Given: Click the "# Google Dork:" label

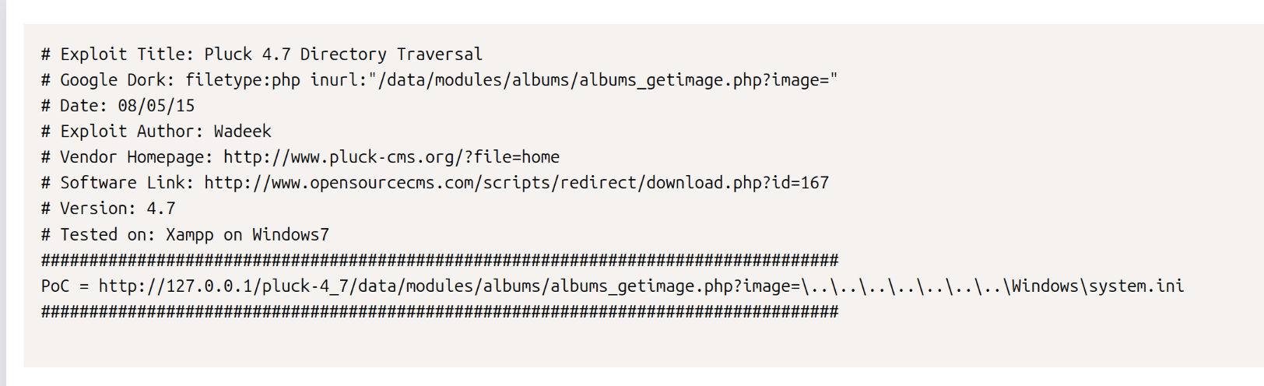Looking at the screenshot, I should [x=108, y=79].
